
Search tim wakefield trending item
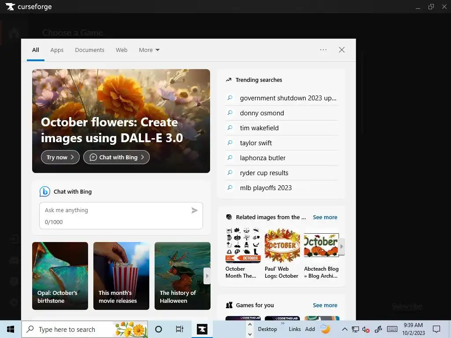point(282,128)
